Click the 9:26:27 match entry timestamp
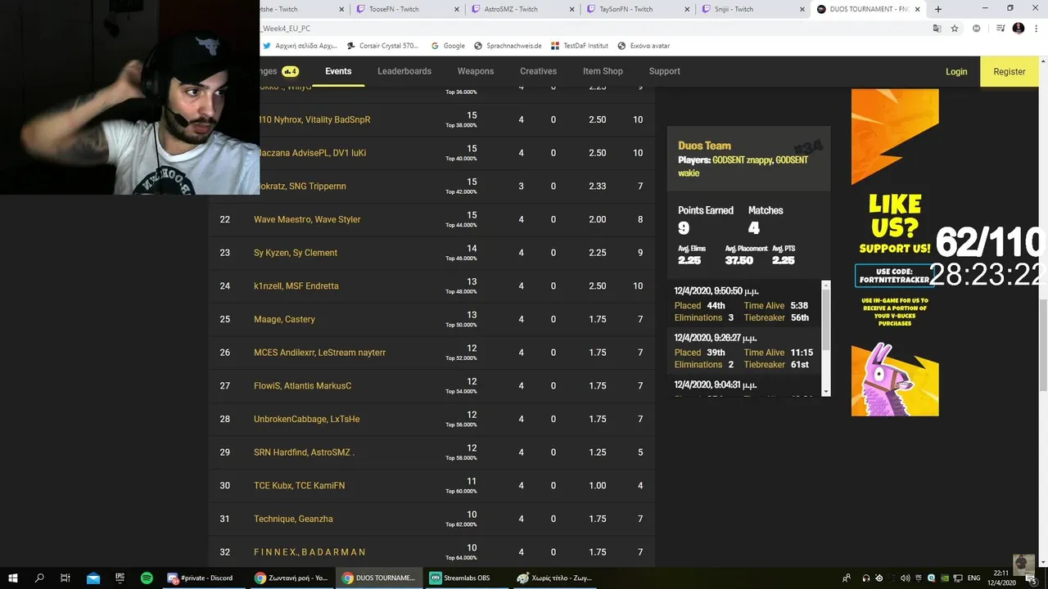Image resolution: width=1048 pixels, height=589 pixels. tap(716, 337)
